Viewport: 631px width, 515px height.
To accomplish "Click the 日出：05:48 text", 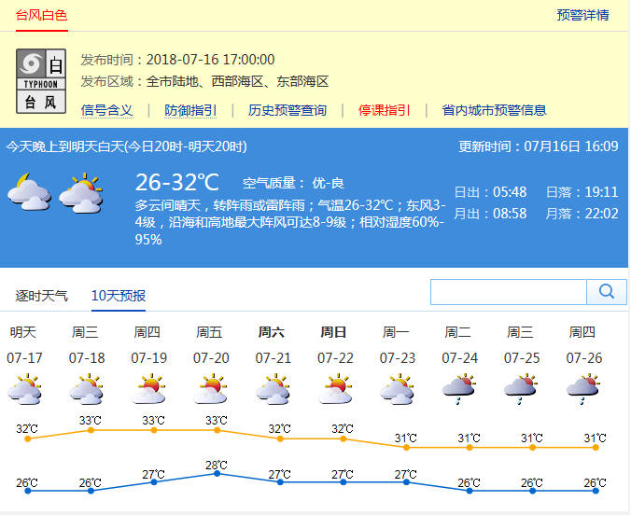I will [x=490, y=192].
